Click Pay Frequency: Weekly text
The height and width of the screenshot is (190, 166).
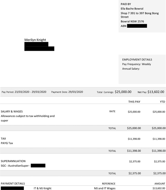coord(136,64)
